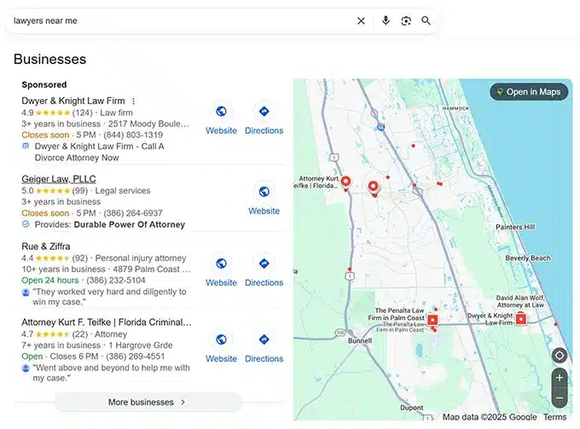Zoom out the map with minus button
Screen dimensions: 580x429
tap(560, 398)
